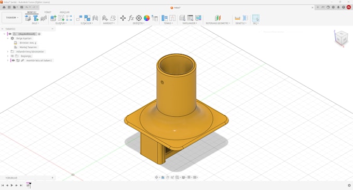Click the Select tool icon under SEÇ

(255, 18)
